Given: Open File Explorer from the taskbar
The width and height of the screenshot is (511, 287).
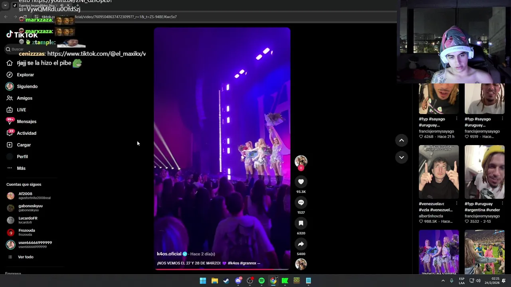Looking at the screenshot, I should coord(214,281).
